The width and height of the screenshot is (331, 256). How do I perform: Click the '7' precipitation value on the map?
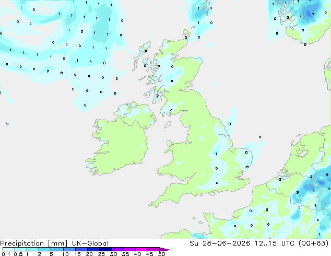click(313, 14)
